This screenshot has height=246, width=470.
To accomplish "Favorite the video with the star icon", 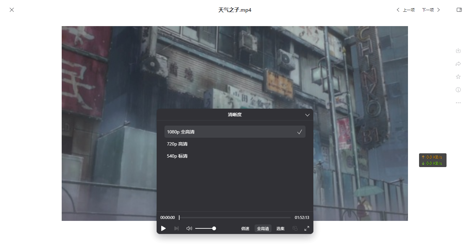I will point(458,77).
